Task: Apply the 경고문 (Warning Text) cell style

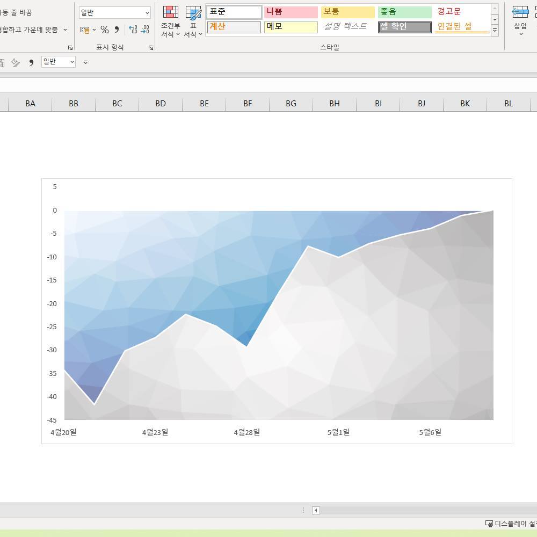Action: pos(462,12)
